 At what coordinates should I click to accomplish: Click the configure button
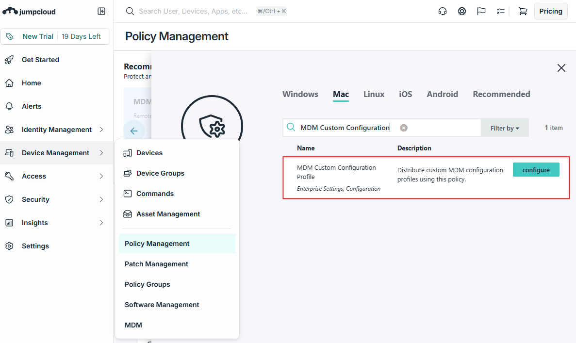(x=536, y=170)
